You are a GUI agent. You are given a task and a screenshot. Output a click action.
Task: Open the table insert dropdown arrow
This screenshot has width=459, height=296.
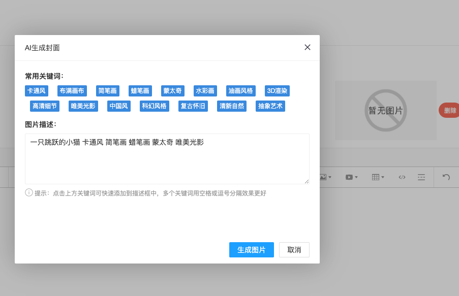pos(383,177)
